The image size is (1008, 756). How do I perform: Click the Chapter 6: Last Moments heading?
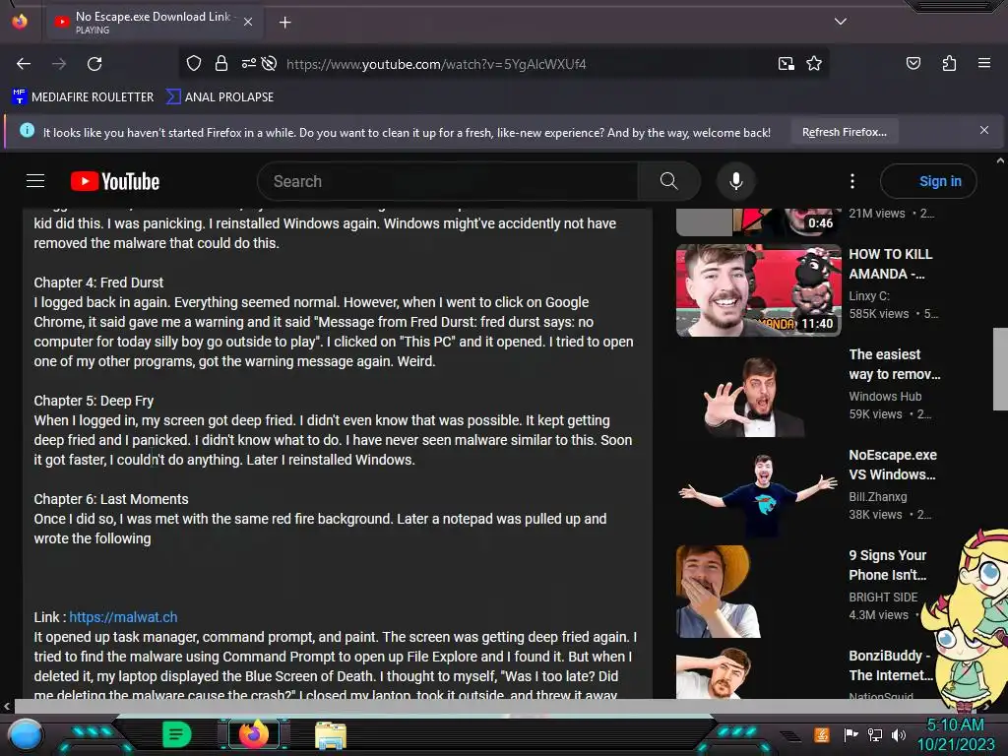[110, 499]
